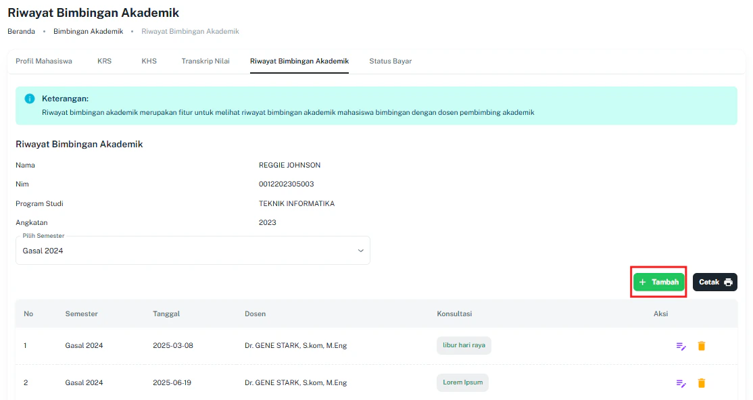Click the edit icon for row 1
This screenshot has height=400, width=753.
(681, 346)
